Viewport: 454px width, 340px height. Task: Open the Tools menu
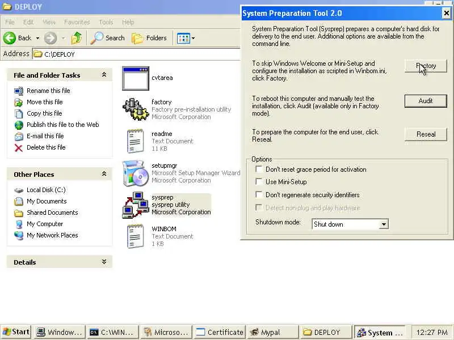click(106, 22)
